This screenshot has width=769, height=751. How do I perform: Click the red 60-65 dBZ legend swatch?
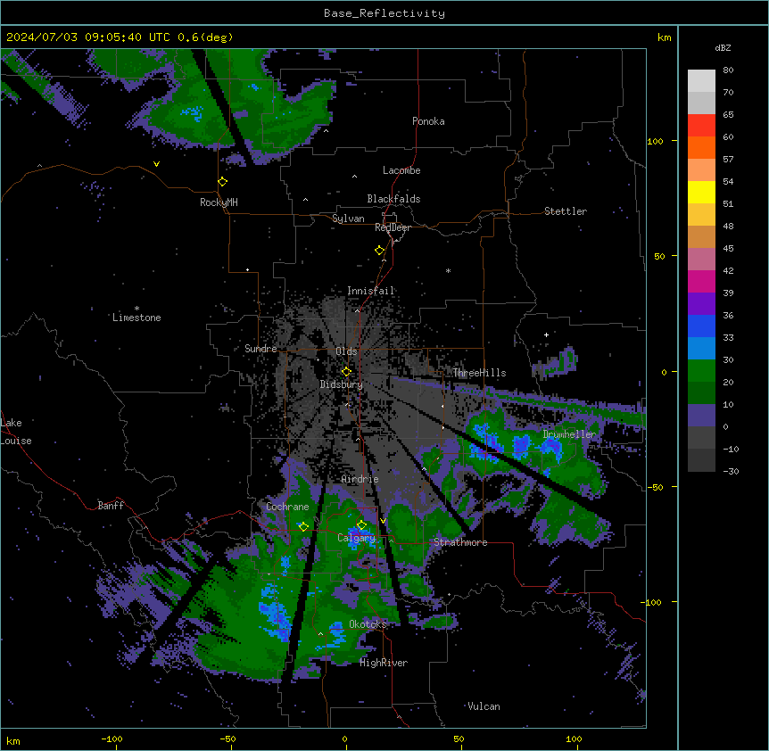pos(701,126)
